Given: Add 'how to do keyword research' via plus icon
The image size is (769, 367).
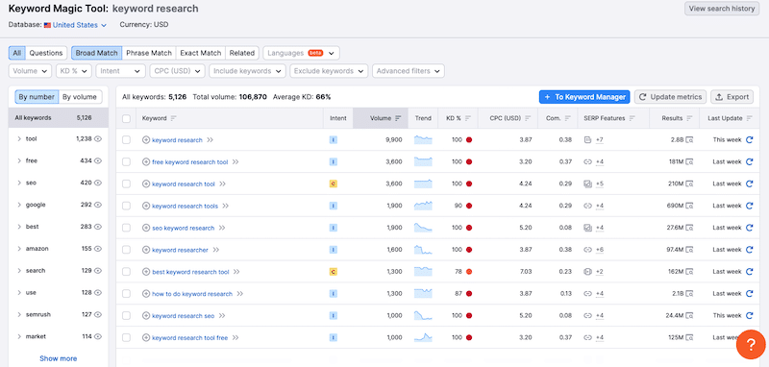Looking at the screenshot, I should click(146, 294).
